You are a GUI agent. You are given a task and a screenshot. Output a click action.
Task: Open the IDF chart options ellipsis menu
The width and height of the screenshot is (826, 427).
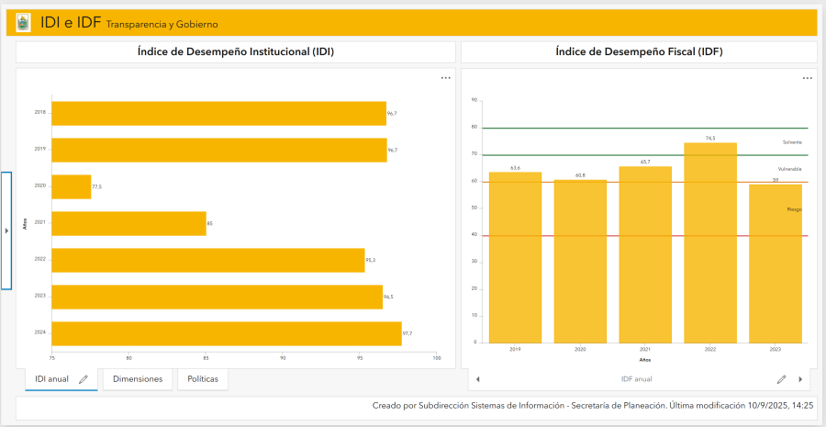pyautogui.click(x=807, y=79)
